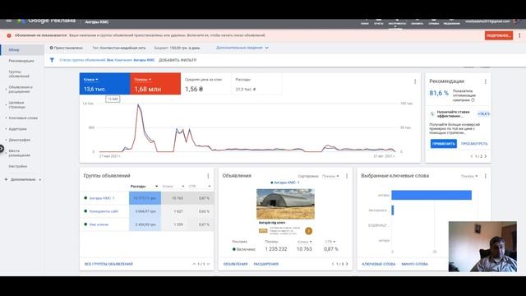The width and height of the screenshot is (526, 296).
Task: Open the blue Клики metric dropdown
Action: click(91, 80)
